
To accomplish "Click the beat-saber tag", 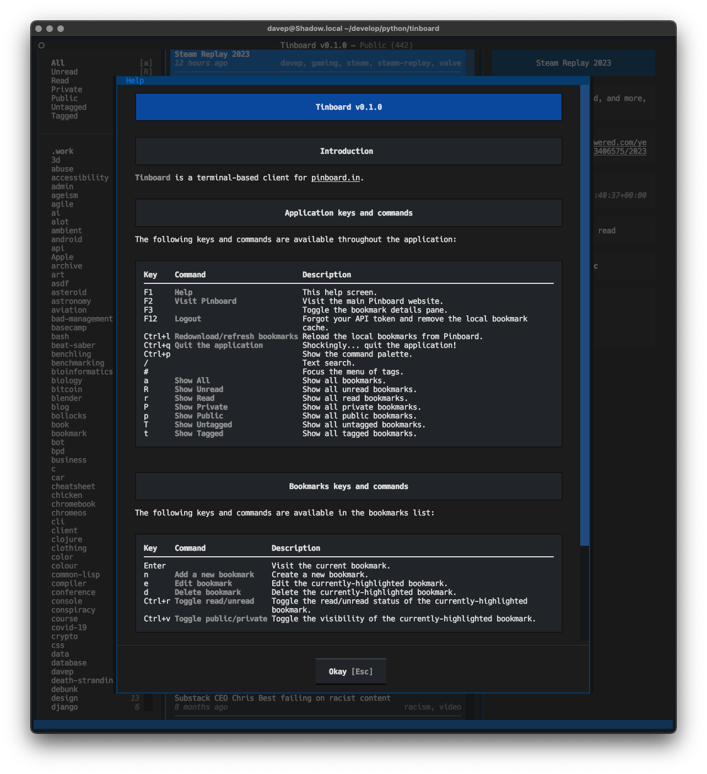I will point(73,345).
